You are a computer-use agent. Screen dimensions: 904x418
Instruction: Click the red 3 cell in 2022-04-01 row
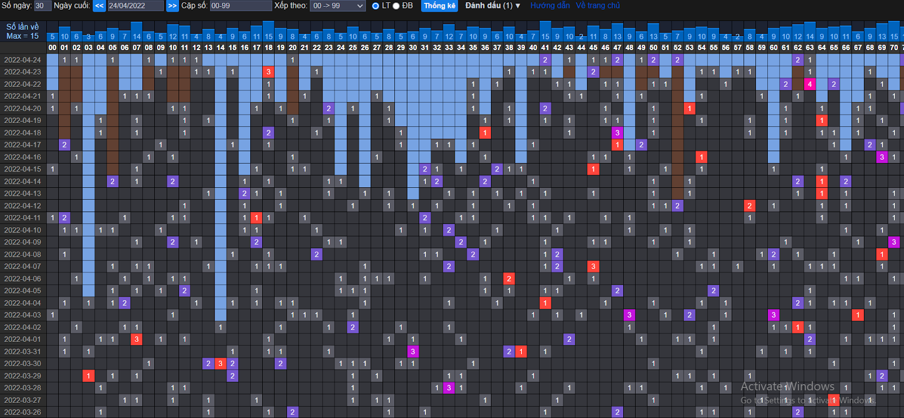(136, 339)
